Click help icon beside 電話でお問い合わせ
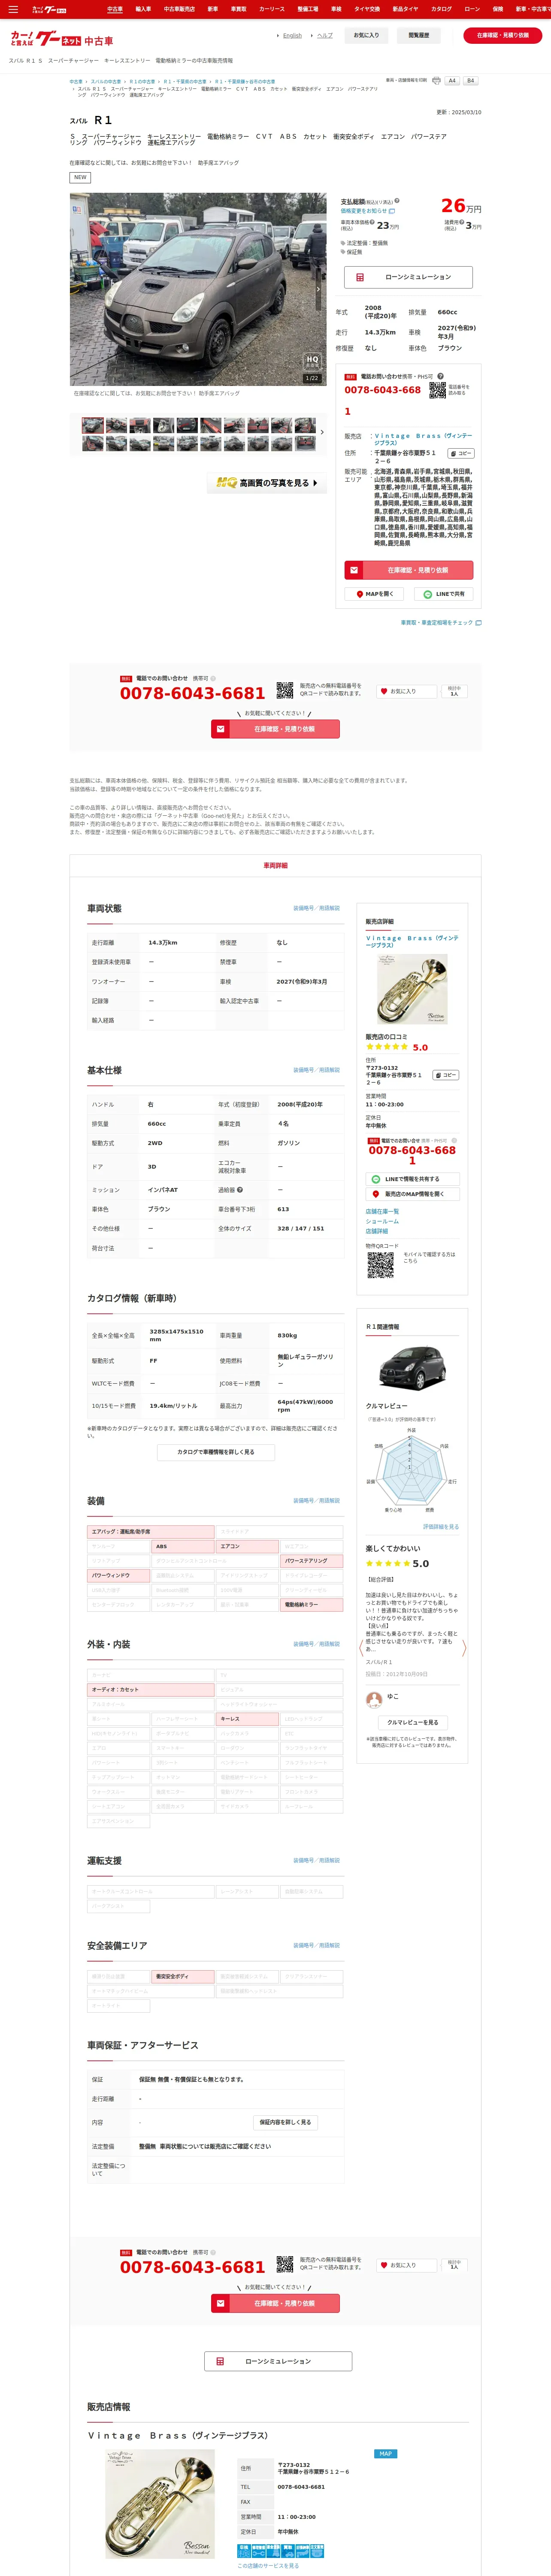This screenshot has height=2576, width=551. pos(440,376)
